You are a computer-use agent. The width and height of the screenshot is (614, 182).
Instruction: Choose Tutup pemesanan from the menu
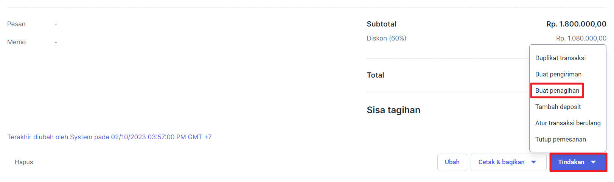click(560, 139)
